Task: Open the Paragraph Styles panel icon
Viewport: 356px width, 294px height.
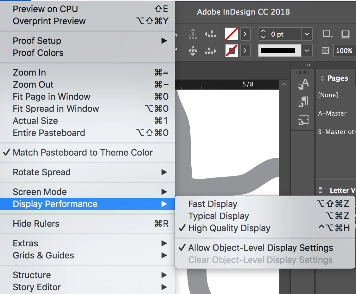Action: point(303,102)
